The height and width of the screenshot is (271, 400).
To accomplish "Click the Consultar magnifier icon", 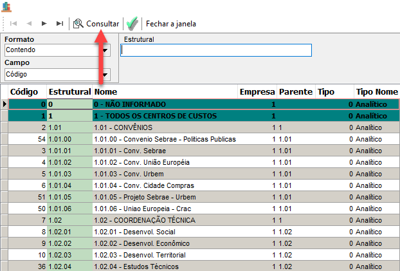I will click(78, 24).
